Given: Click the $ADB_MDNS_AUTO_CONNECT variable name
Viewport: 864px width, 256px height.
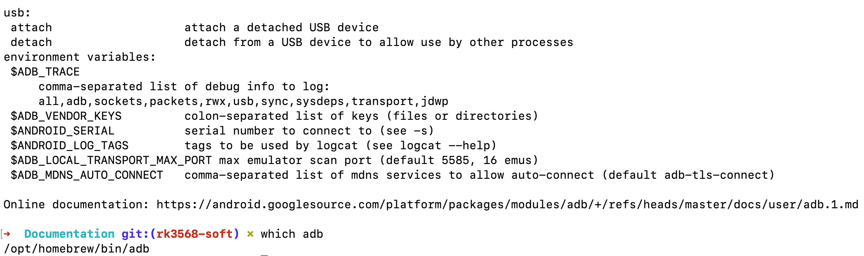Looking at the screenshot, I should (87, 175).
